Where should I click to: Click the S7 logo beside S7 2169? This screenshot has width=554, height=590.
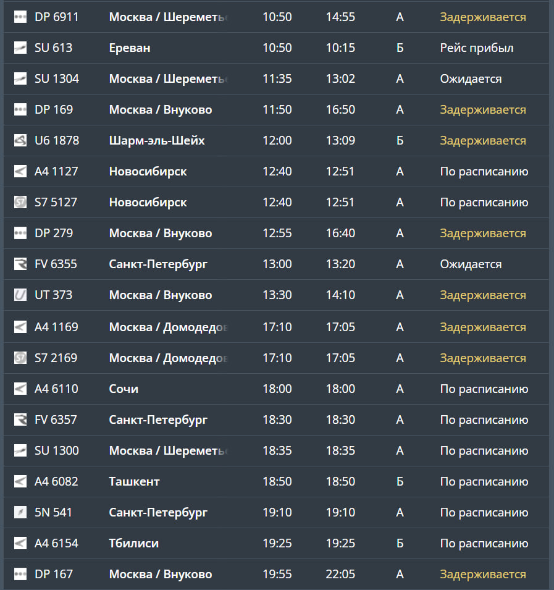(x=20, y=358)
